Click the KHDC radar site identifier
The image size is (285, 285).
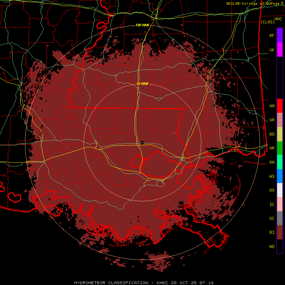click(x=163, y=283)
